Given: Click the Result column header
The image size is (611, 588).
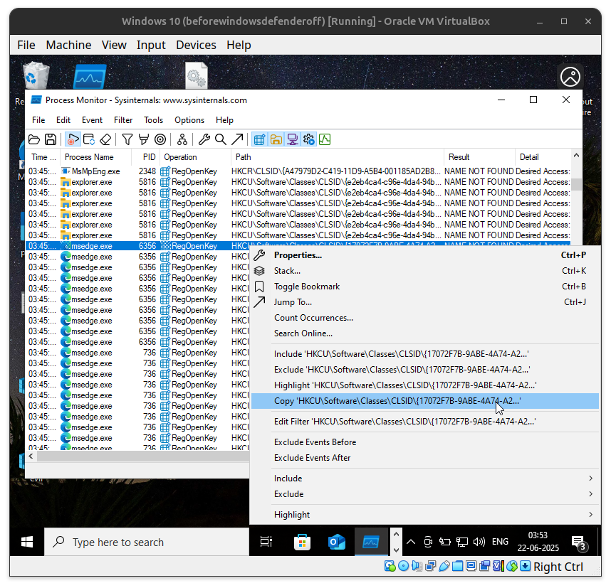Looking at the screenshot, I should coord(480,157).
